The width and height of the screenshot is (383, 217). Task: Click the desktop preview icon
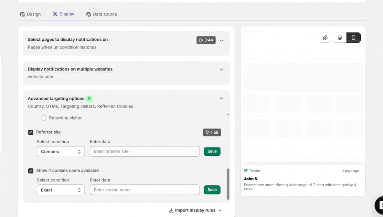[340, 38]
